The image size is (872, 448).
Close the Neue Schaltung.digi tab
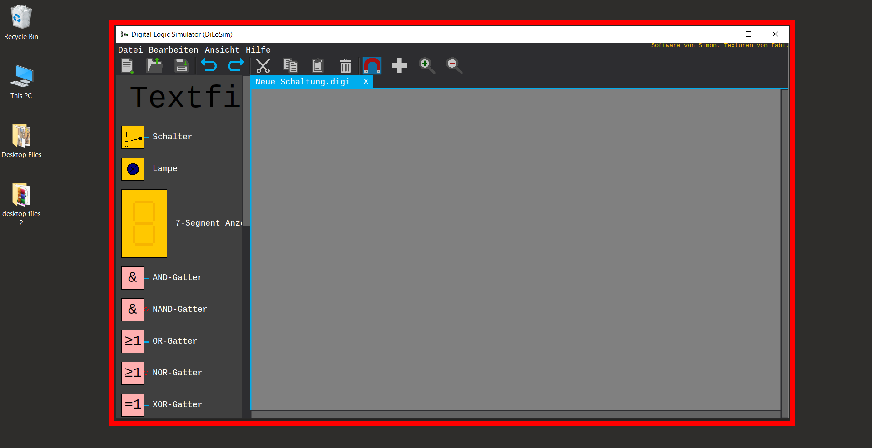[366, 82]
